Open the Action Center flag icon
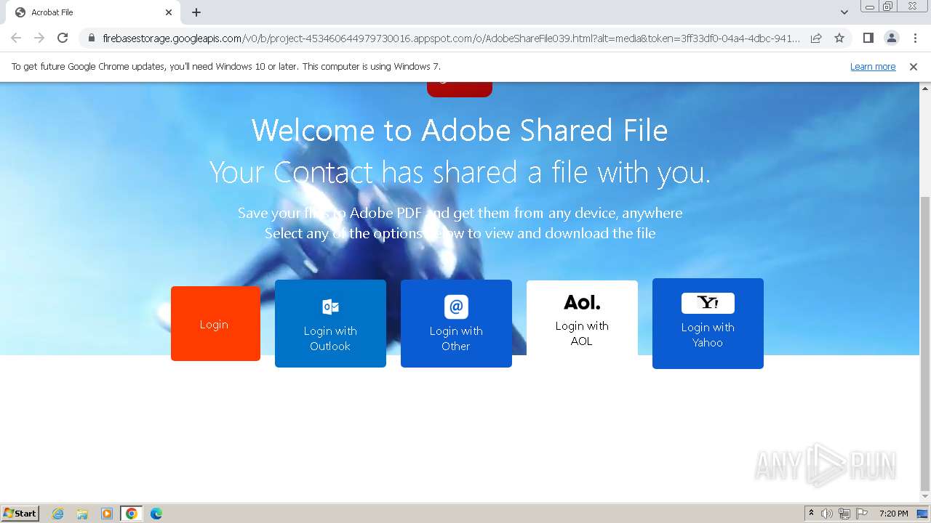Screen dimensions: 931x523 click(862, 514)
